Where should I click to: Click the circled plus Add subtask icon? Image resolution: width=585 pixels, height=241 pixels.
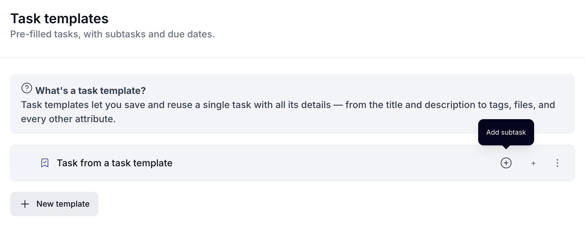[506, 163]
